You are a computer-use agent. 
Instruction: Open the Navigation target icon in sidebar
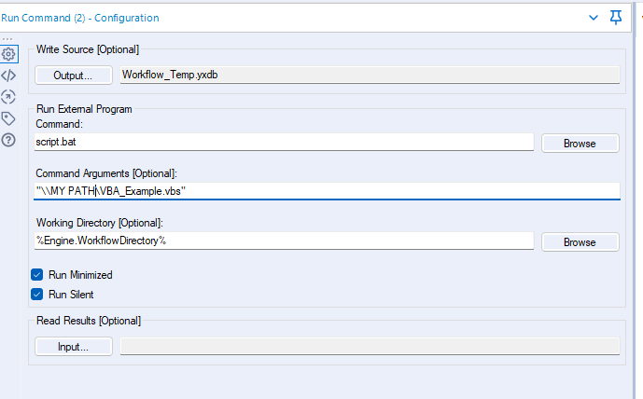coord(8,97)
